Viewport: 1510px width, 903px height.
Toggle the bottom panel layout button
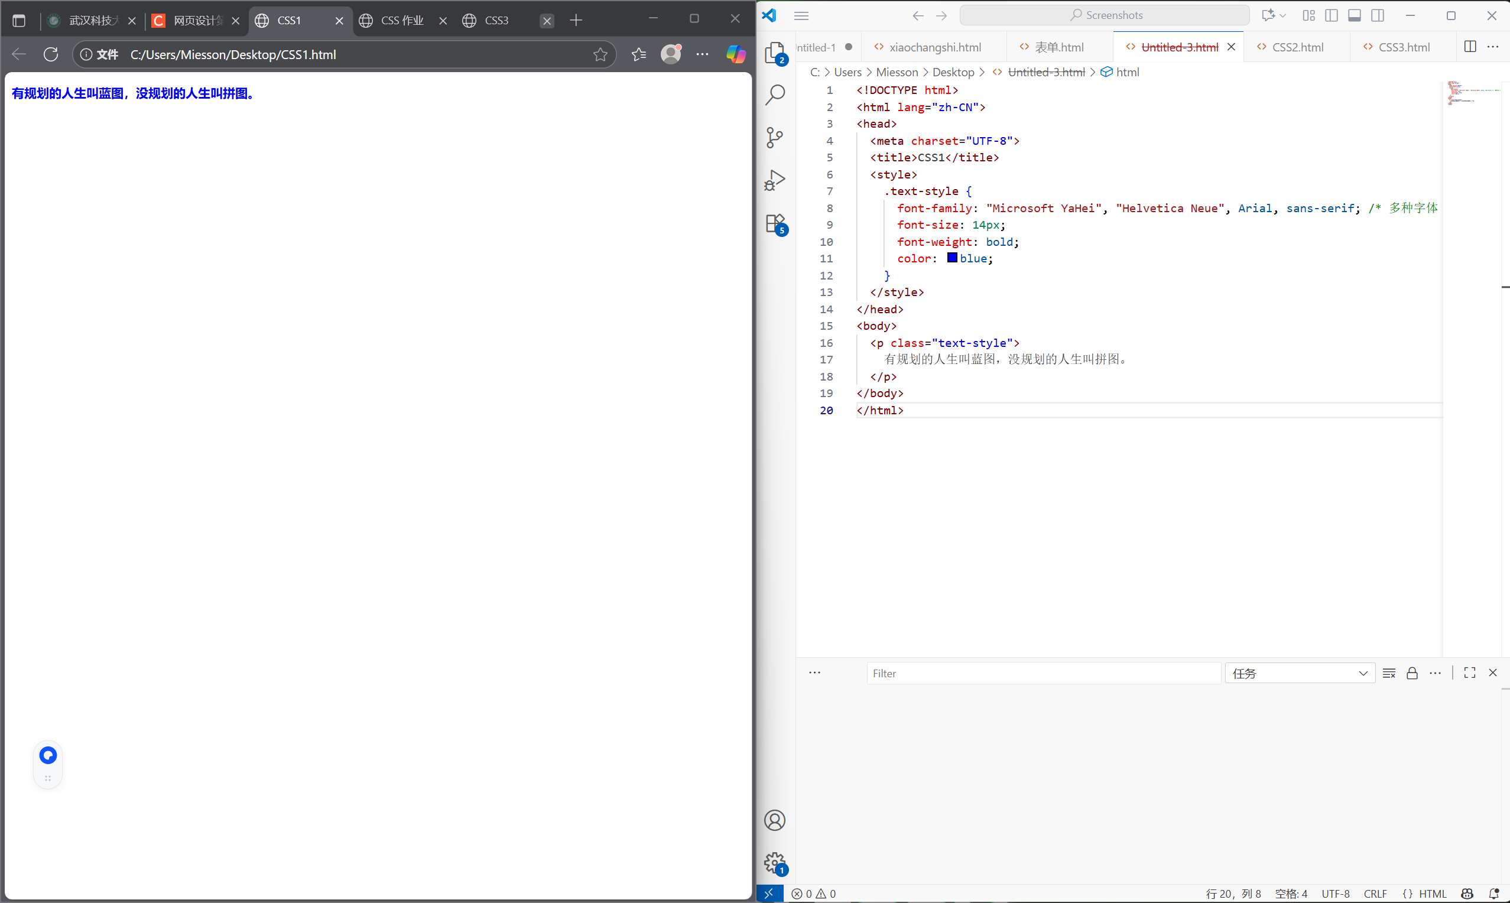1354,15
